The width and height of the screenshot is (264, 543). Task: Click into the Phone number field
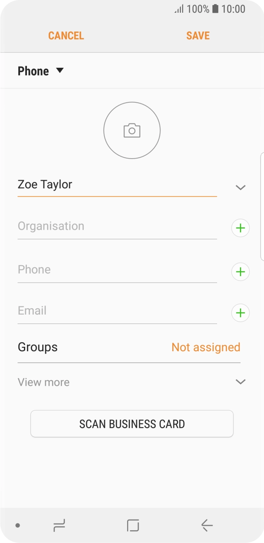click(117, 270)
